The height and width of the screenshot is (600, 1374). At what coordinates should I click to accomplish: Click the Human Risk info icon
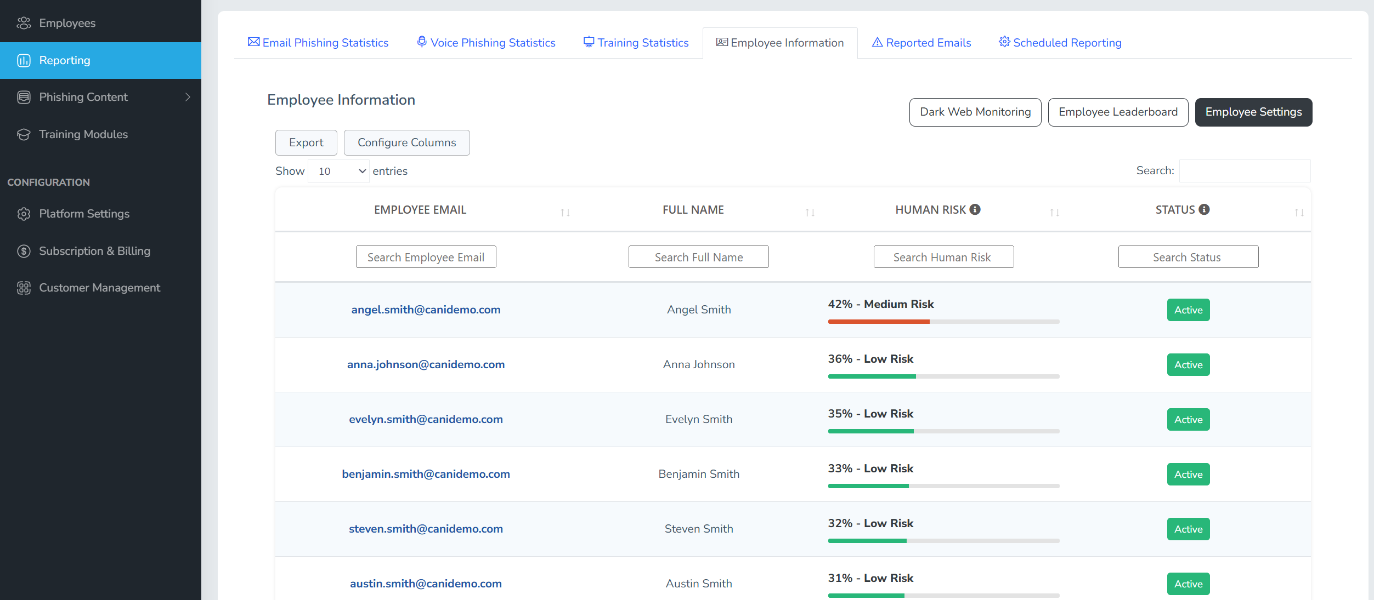click(975, 209)
